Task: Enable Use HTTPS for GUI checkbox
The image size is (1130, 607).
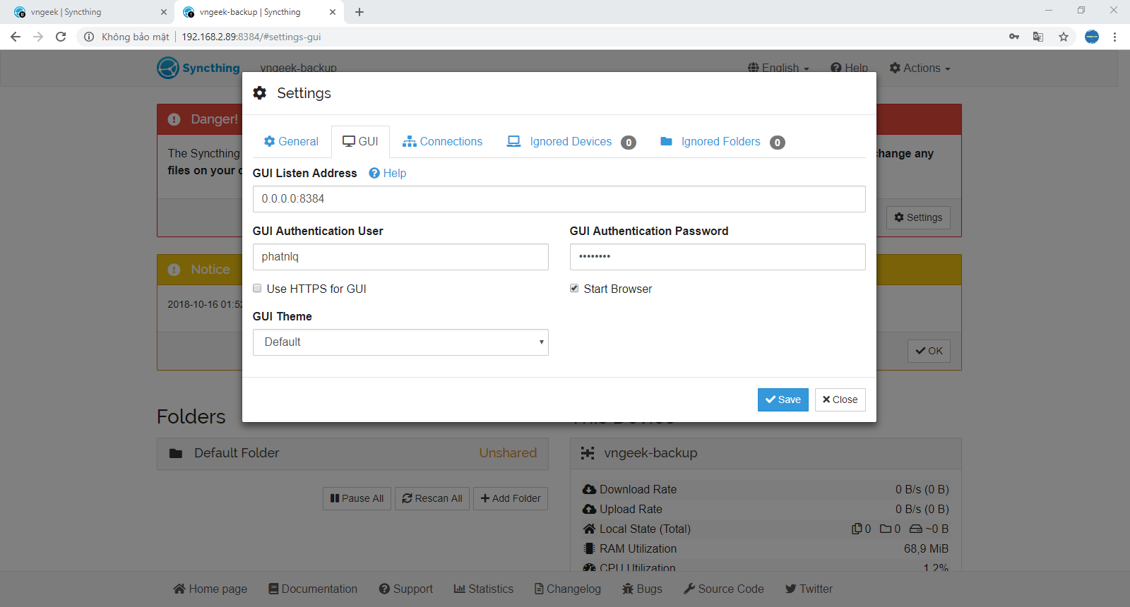Action: pos(257,288)
